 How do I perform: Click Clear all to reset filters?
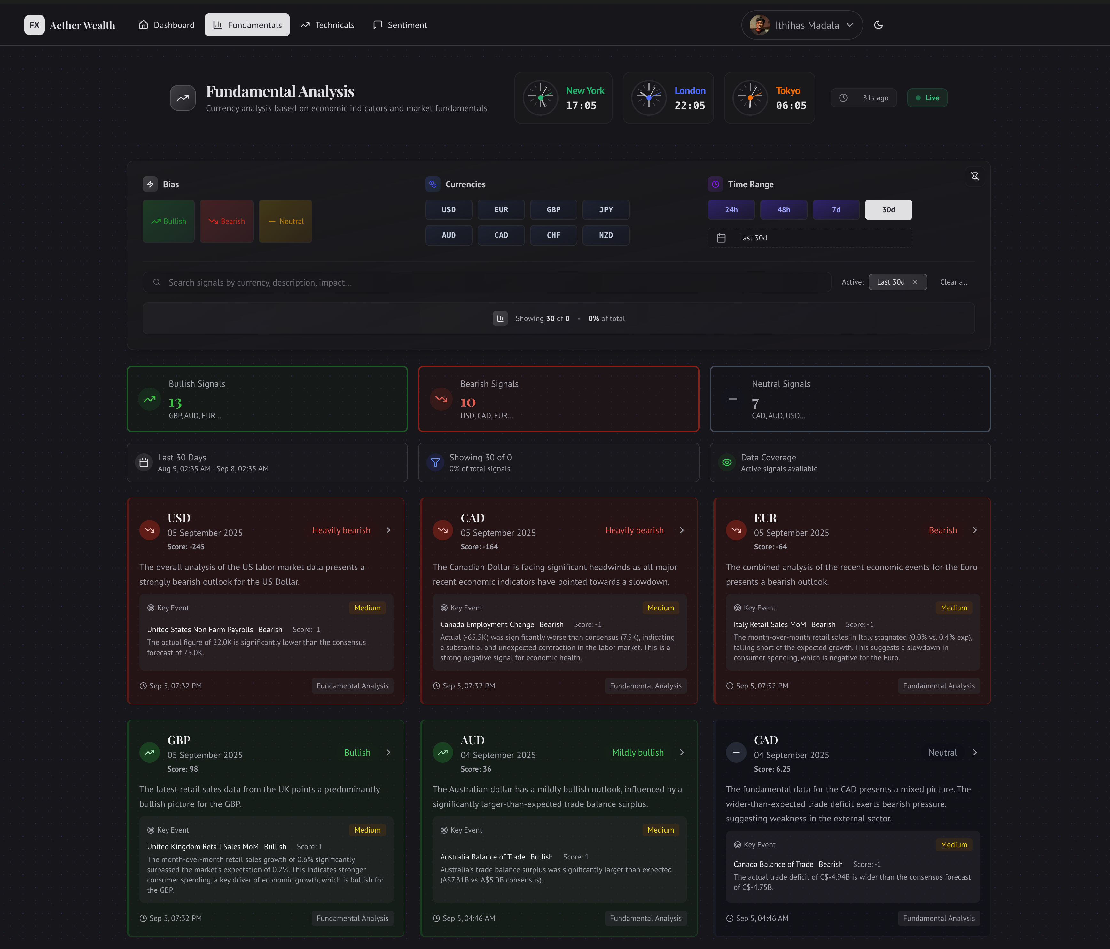click(953, 282)
